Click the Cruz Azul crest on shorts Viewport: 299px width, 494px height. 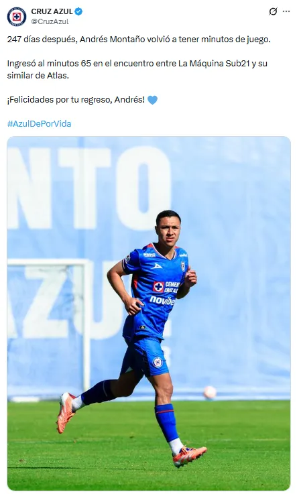pyautogui.click(x=158, y=363)
